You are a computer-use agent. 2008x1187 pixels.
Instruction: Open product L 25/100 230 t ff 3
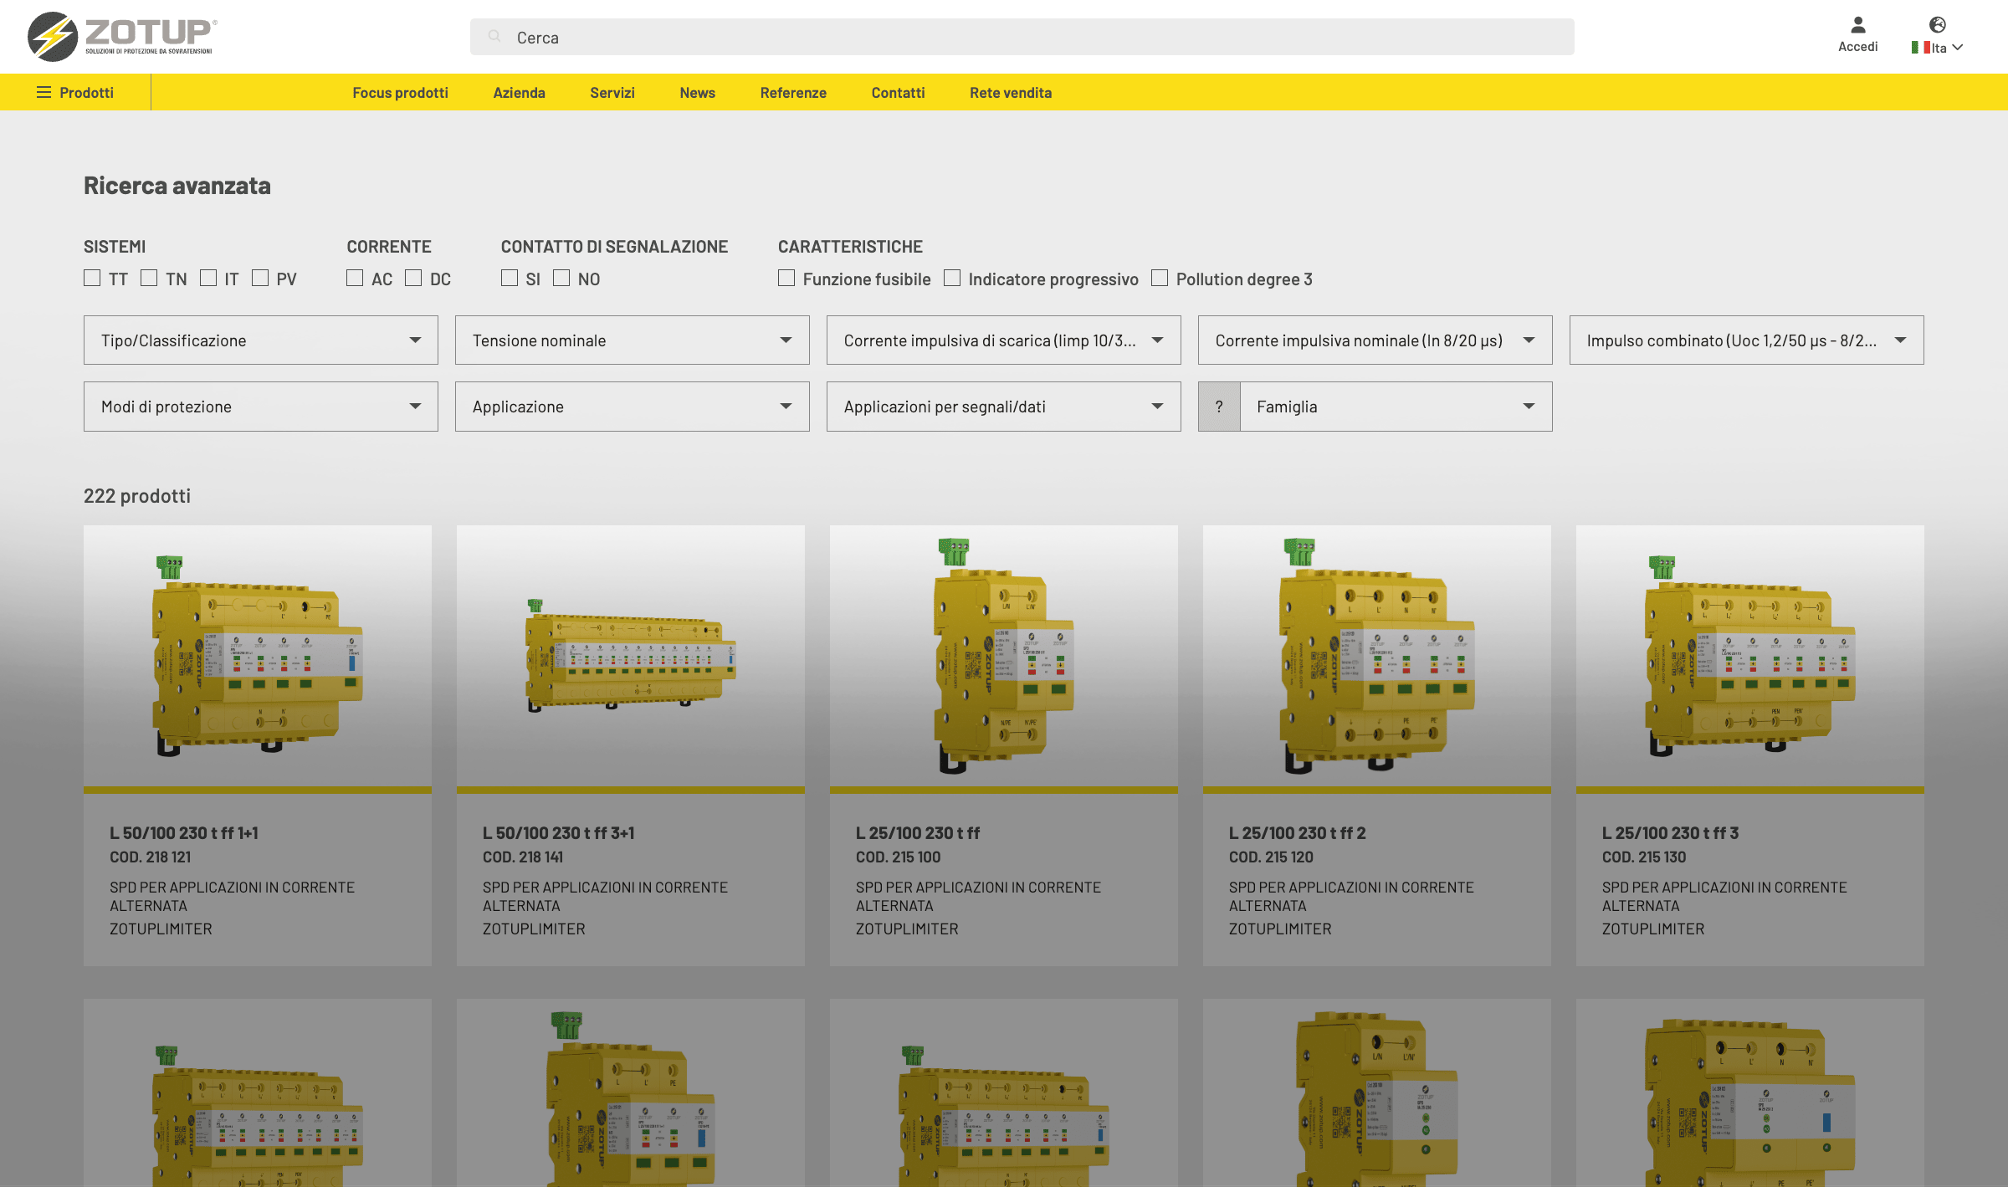coord(1670,833)
